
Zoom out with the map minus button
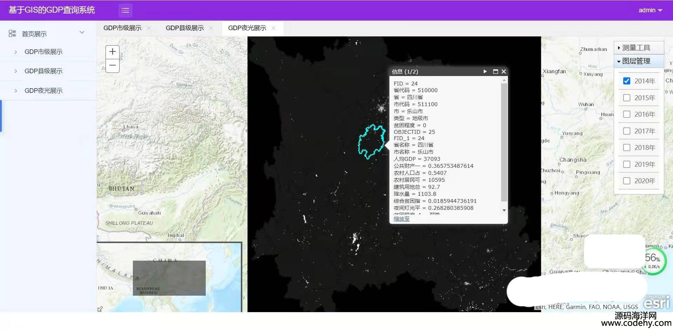[113, 66]
